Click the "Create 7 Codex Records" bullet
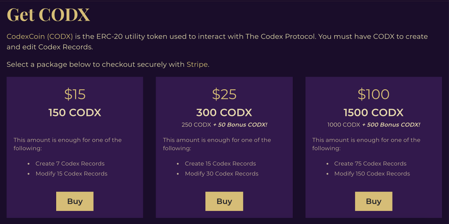This screenshot has width=449, height=224. 70,164
